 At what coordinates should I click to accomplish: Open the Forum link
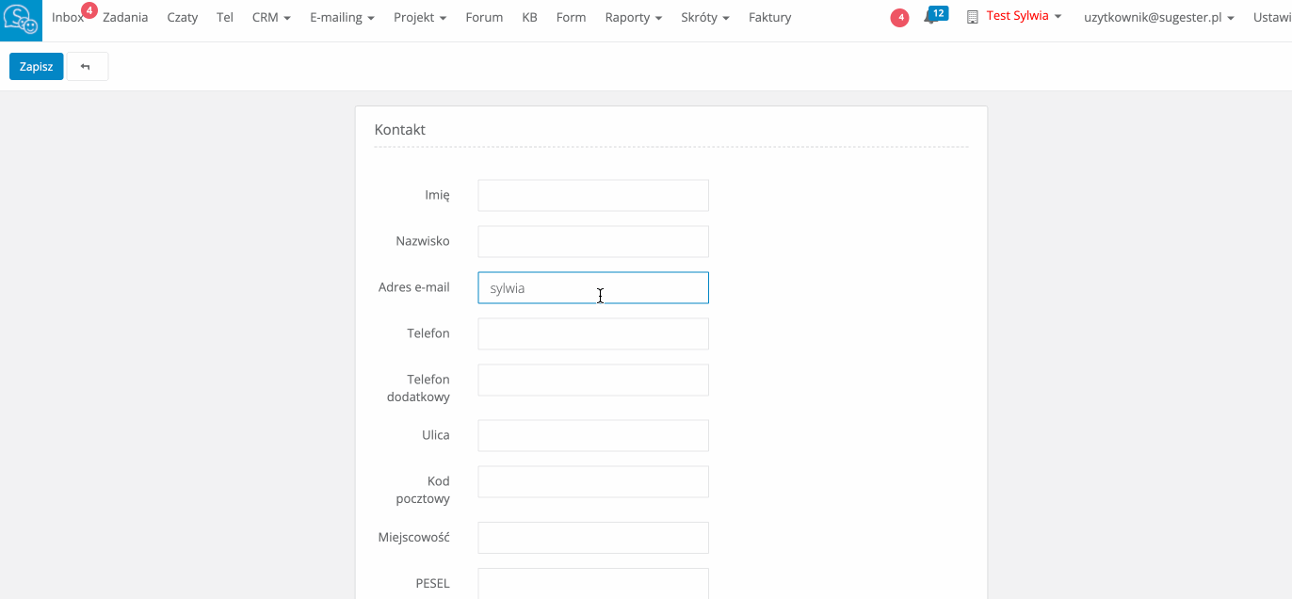coord(484,18)
